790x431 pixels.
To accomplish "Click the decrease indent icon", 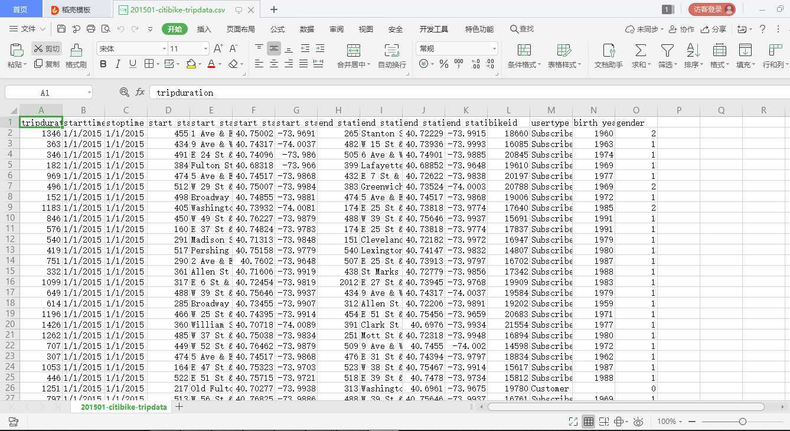I will click(x=305, y=48).
